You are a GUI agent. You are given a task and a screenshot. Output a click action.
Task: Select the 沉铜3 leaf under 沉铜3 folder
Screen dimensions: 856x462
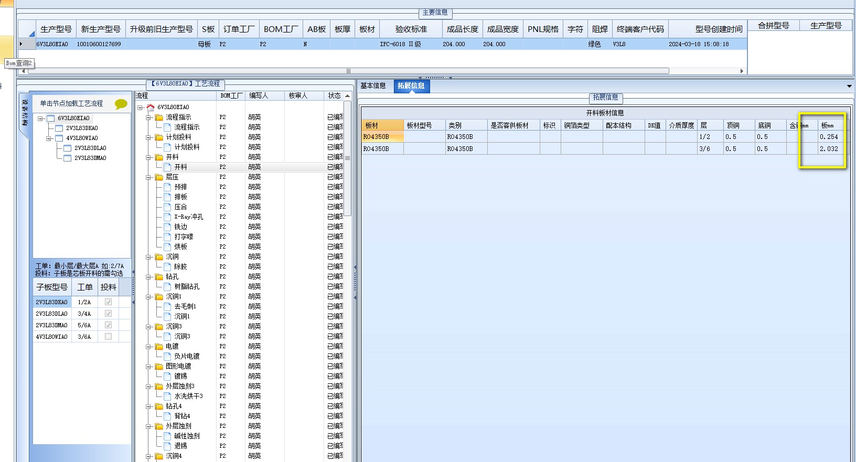point(182,336)
